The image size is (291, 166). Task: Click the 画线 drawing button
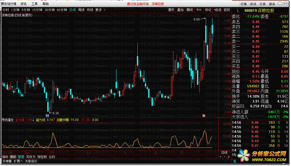tap(190, 10)
